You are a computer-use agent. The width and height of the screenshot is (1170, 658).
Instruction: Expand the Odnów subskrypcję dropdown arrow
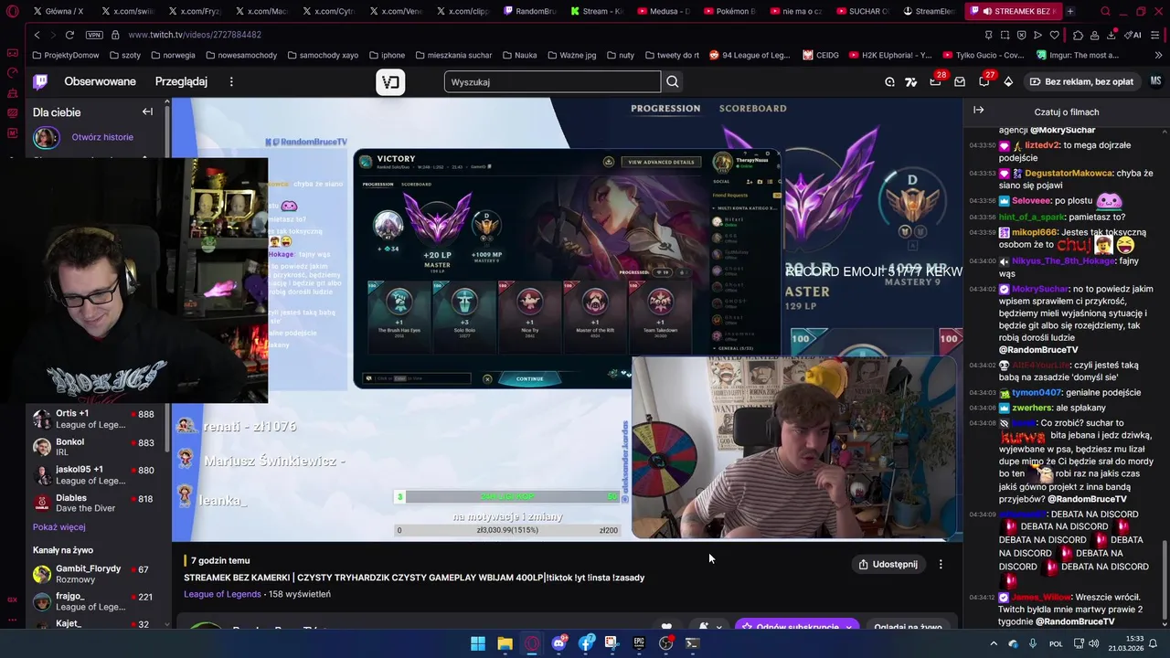[848, 627]
